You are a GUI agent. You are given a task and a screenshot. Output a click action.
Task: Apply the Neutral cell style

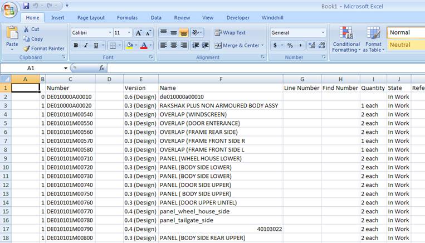pyautogui.click(x=406, y=45)
